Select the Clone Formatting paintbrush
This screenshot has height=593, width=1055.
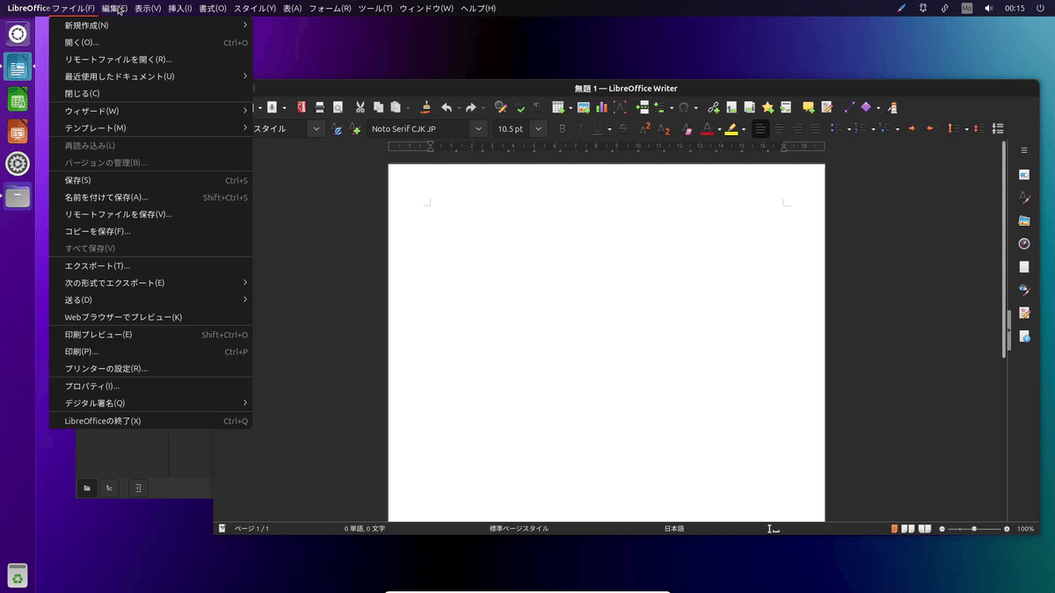click(426, 107)
